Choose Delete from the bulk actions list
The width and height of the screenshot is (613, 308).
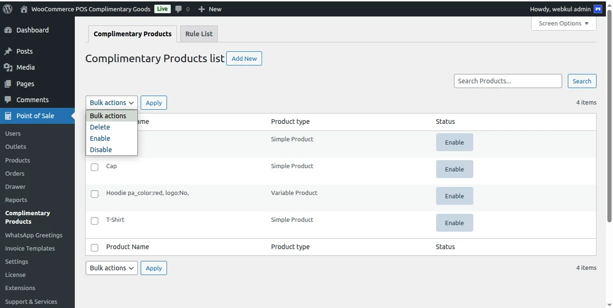click(100, 127)
